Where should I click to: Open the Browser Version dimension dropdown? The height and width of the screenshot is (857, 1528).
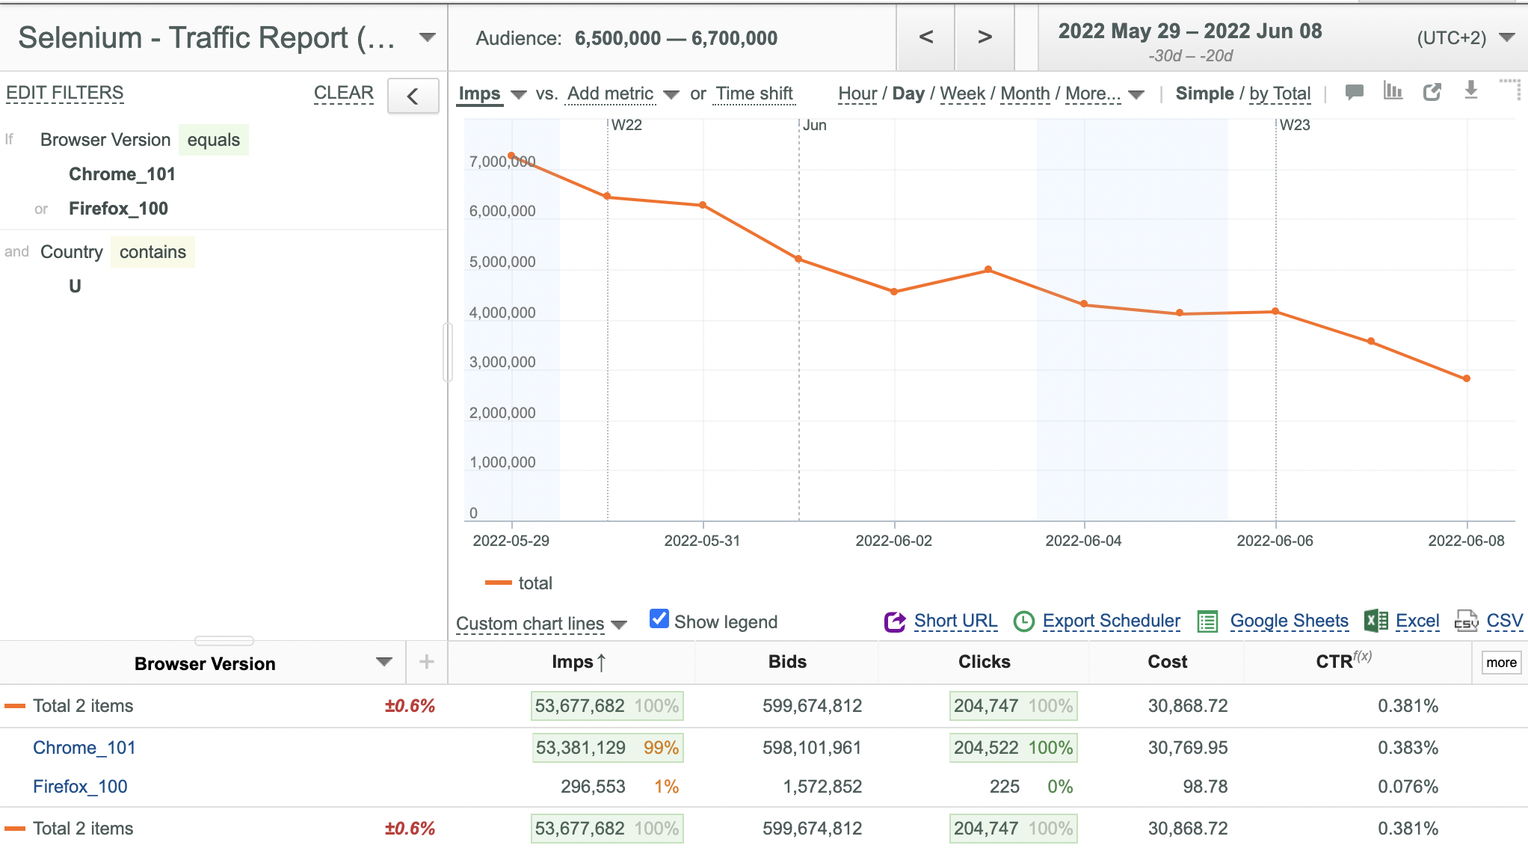click(384, 662)
